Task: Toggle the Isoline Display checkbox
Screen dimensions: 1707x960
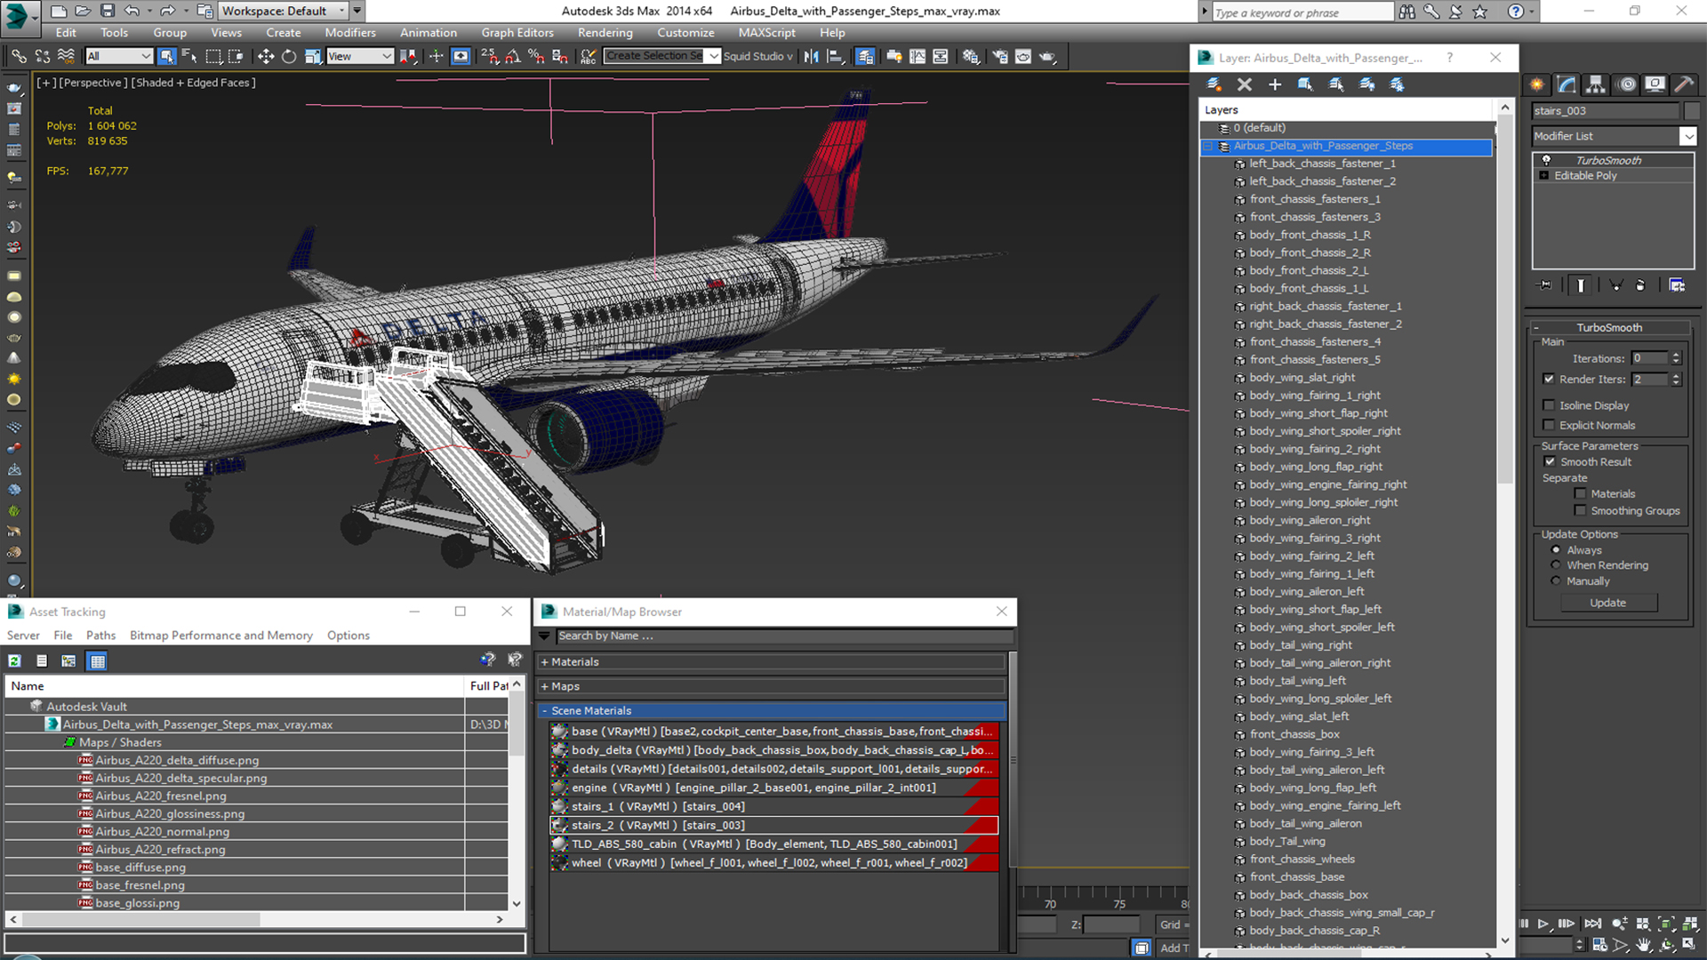Action: coord(1549,405)
